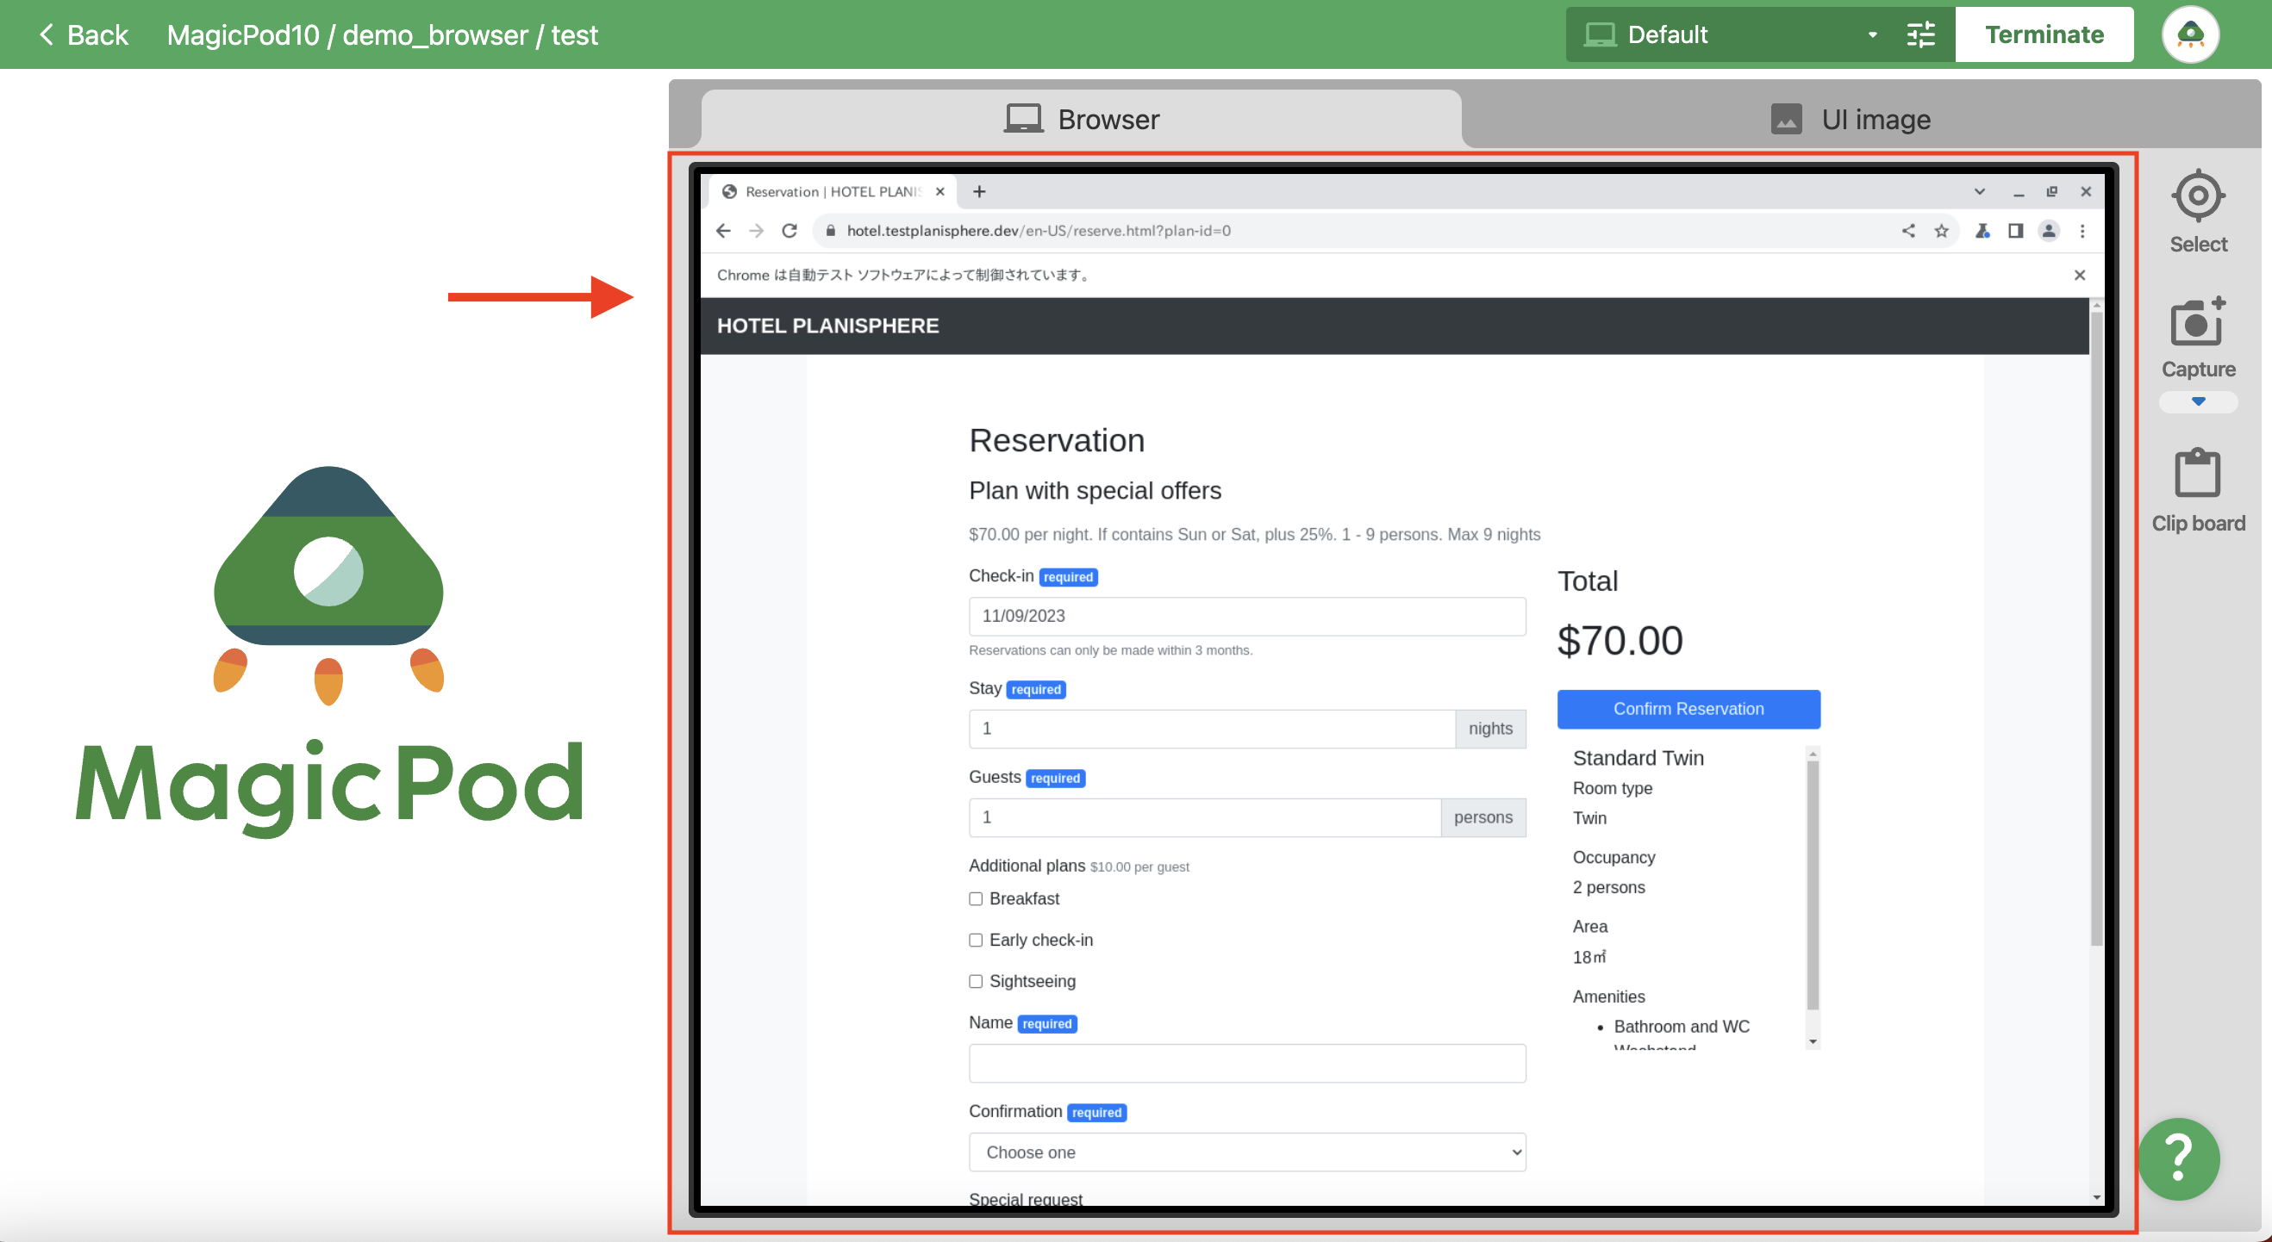
Task: Open the Confirmation Choose one dropdown
Action: (1246, 1152)
